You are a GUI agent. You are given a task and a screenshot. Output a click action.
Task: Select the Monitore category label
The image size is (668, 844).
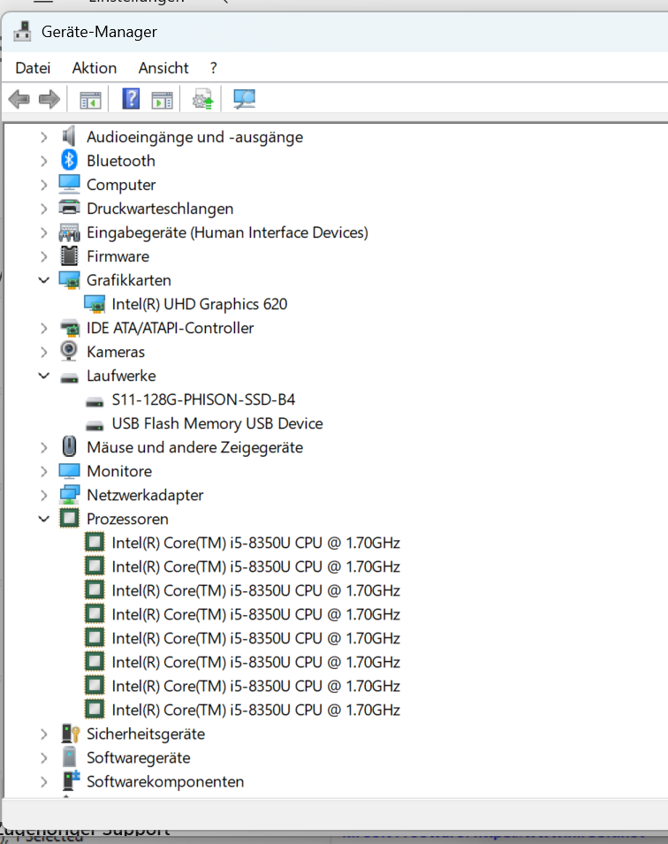[119, 471]
